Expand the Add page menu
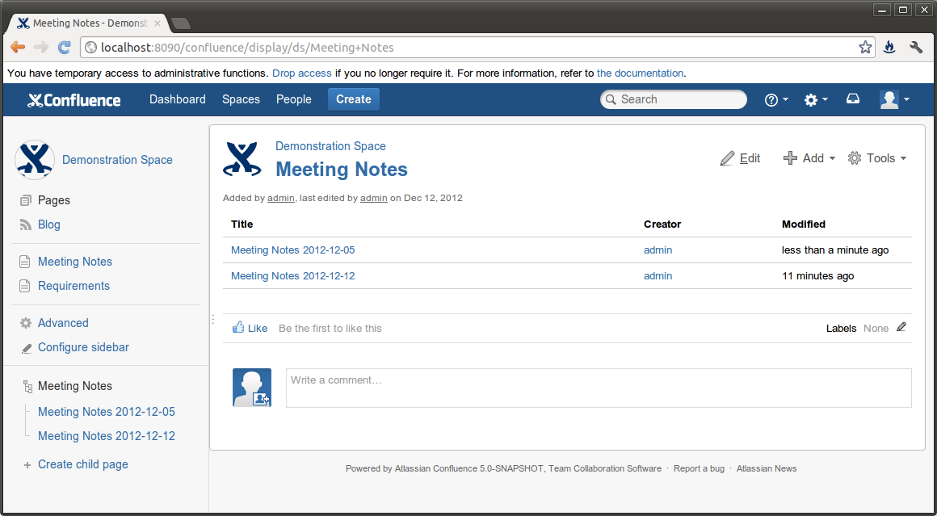This screenshot has height=516, width=937. click(x=809, y=158)
